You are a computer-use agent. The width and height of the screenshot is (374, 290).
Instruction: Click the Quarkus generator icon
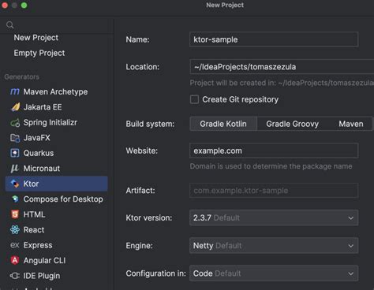click(15, 153)
